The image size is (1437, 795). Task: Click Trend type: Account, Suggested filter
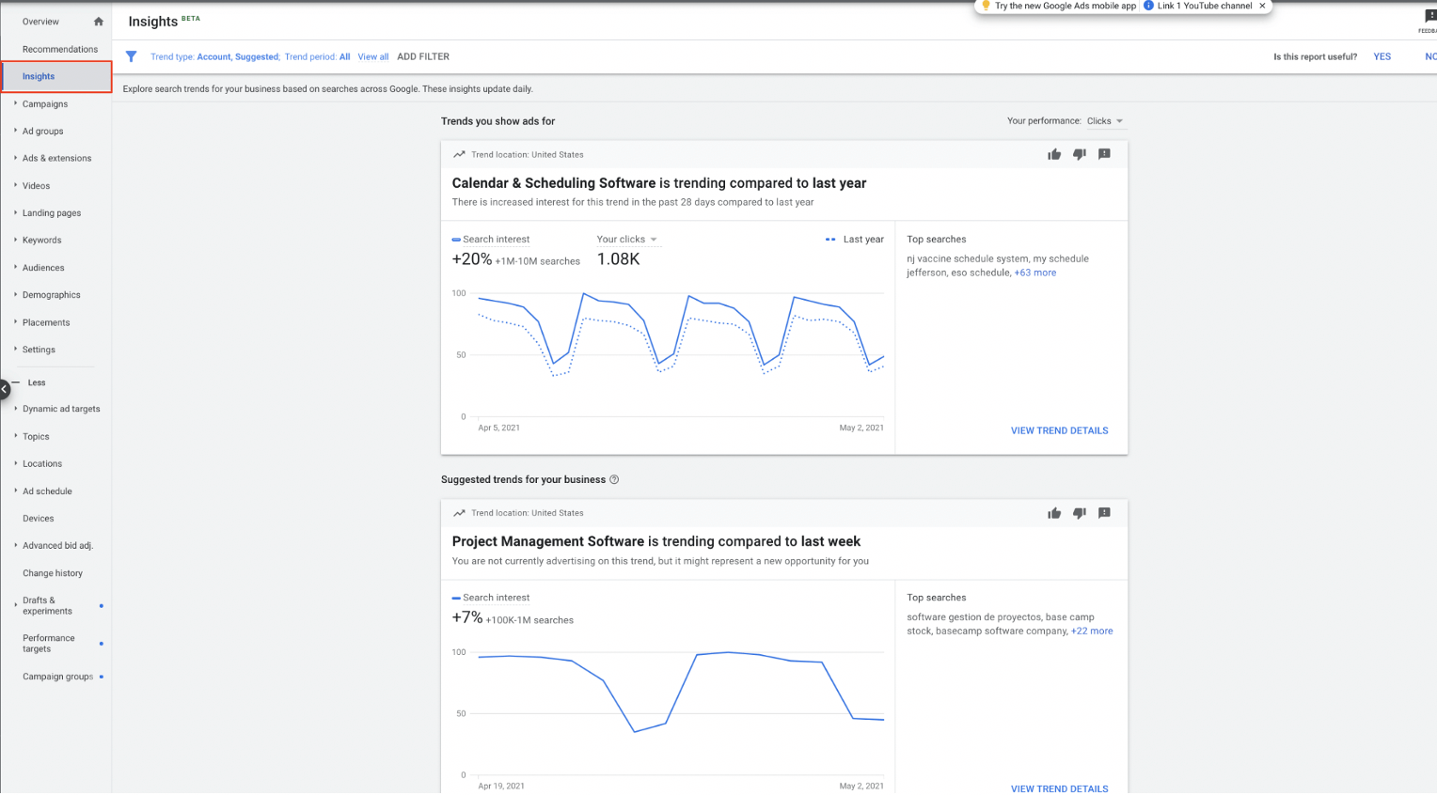(214, 56)
